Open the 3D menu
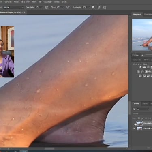The height and width of the screenshot is (152, 152). pyautogui.click(x=40, y=2)
